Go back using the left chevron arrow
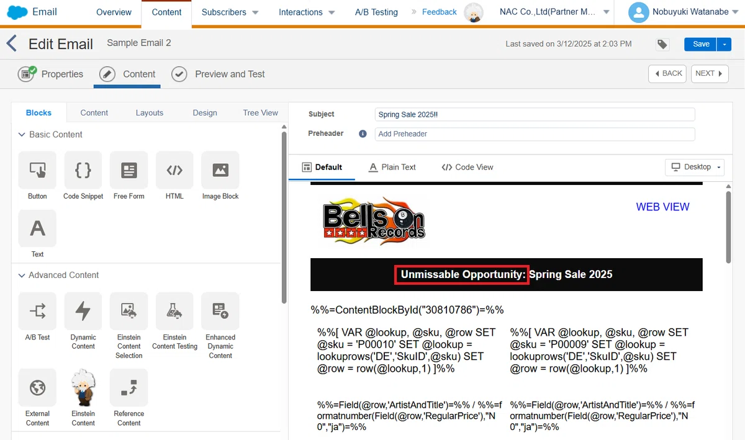 tap(11, 43)
